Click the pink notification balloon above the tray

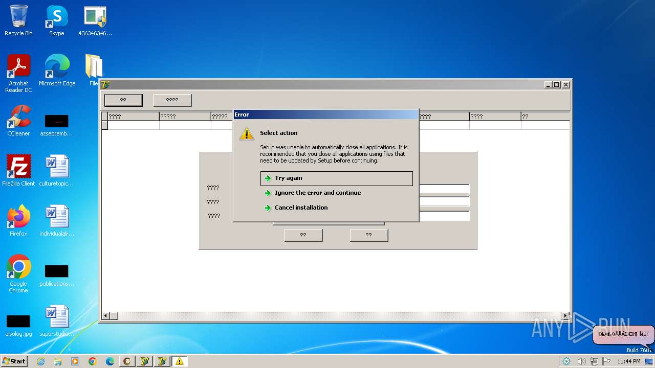[623, 334]
